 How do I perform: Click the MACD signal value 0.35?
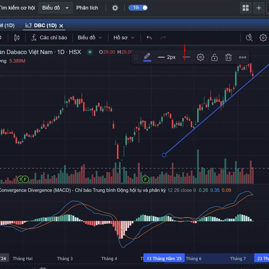point(215,190)
